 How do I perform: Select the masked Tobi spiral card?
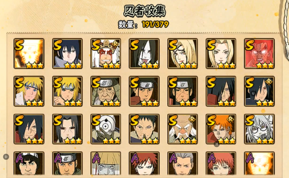(x=106, y=129)
